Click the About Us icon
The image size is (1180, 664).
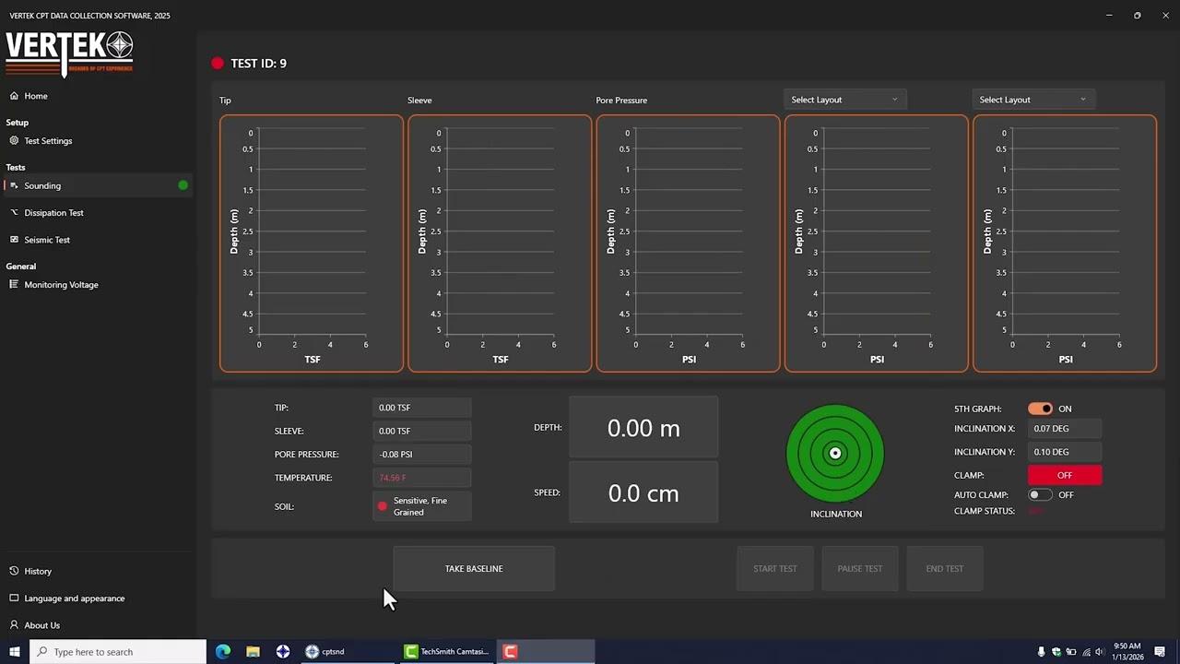click(14, 624)
